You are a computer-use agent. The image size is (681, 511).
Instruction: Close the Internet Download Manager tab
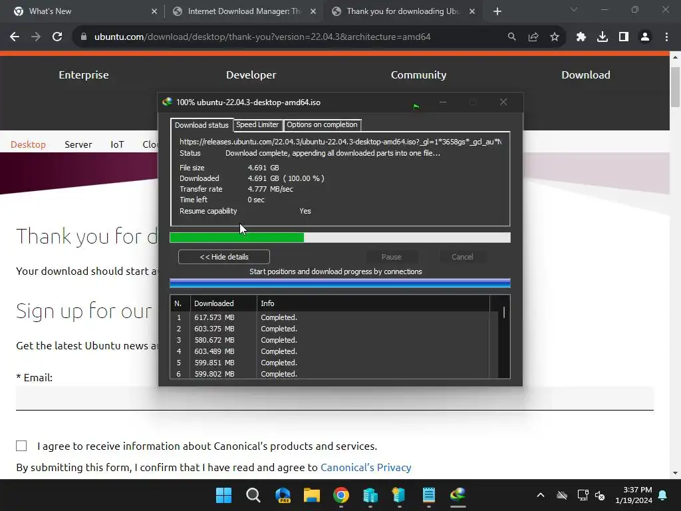313,12
